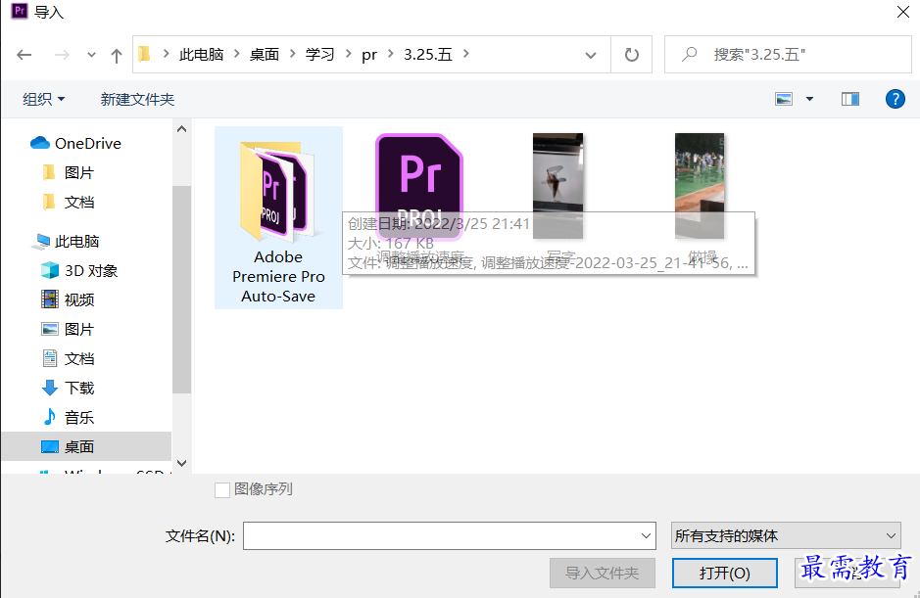The width and height of the screenshot is (920, 598).
Task: Open 所有支持的媒体 file type dropdown
Action: [786, 536]
